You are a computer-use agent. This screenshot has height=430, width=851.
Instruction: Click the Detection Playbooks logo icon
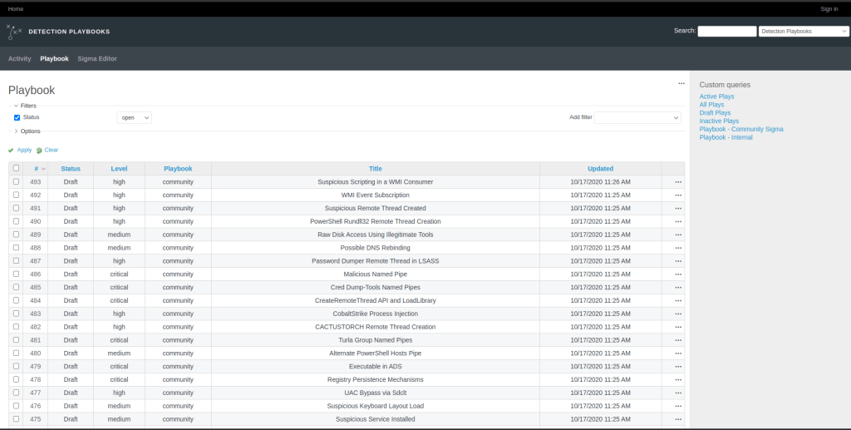[14, 32]
